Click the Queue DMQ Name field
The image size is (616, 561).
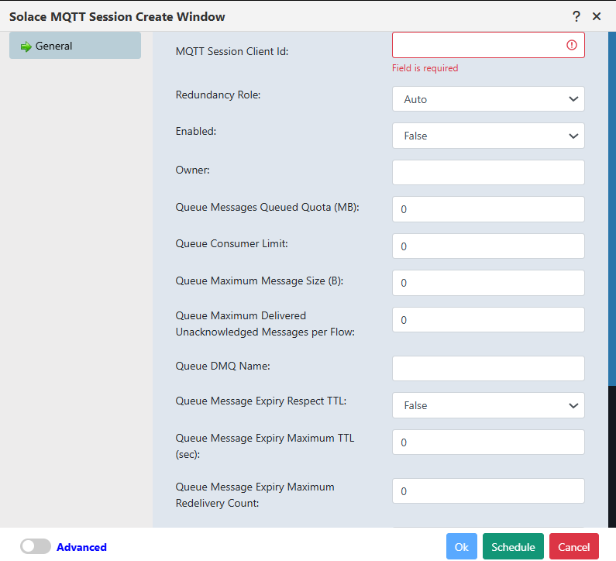tap(488, 369)
